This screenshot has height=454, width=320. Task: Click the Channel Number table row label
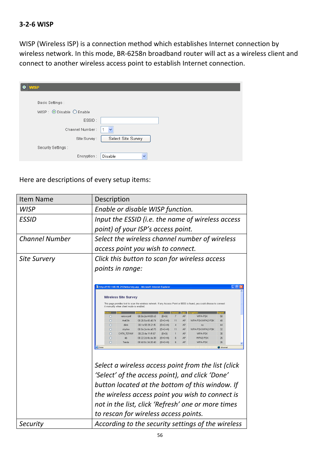click(45, 239)
